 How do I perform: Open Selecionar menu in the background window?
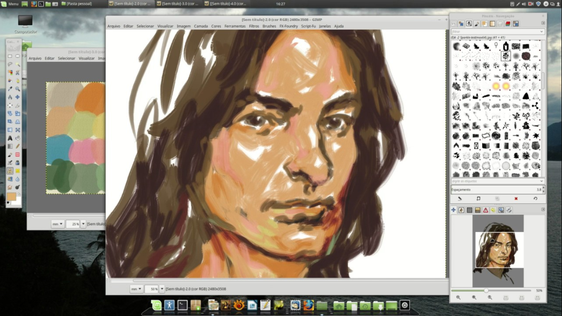tap(66, 58)
